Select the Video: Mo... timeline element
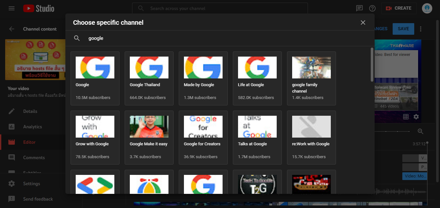This screenshot has height=208, width=440. pos(415,176)
